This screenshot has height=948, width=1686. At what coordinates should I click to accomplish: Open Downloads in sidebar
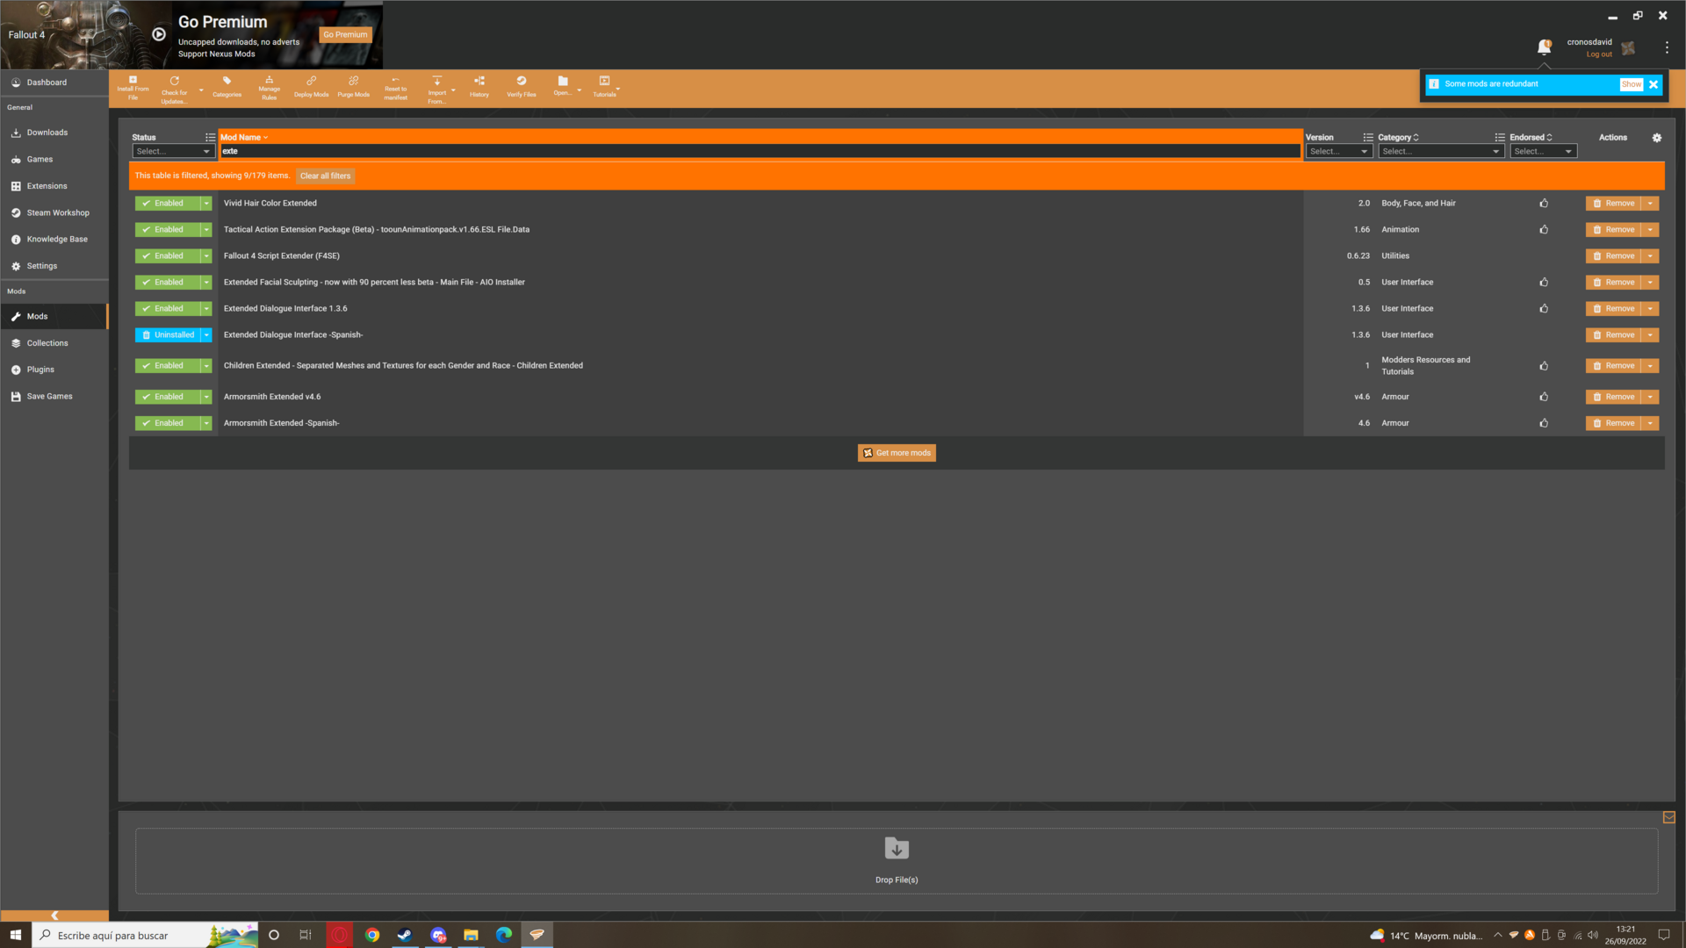54,133
